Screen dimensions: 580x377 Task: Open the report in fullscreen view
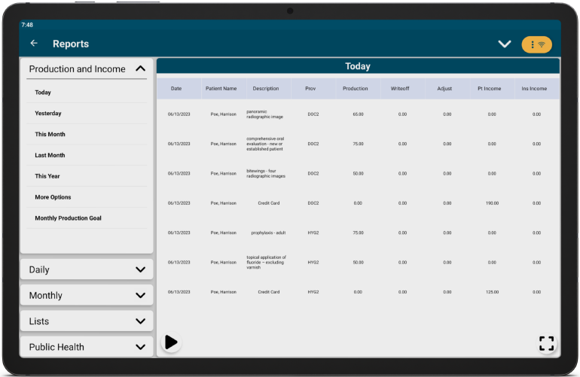(546, 344)
